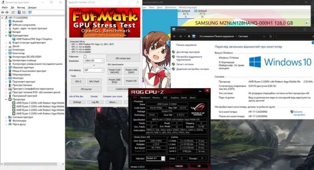
Task: Click the Фотокамери category icon
Action: (x=10, y=121)
